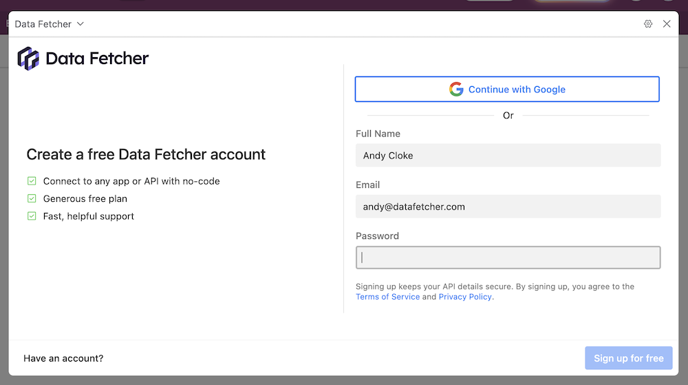688x385 pixels.
Task: Click 'Fast, helpful support' text
Action: [88, 216]
